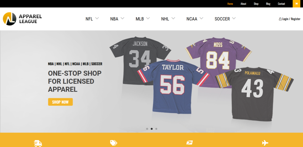Image resolution: width=303 pixels, height=147 pixels.
Task: Click the Contact link in top bar
Action: point(281,4)
